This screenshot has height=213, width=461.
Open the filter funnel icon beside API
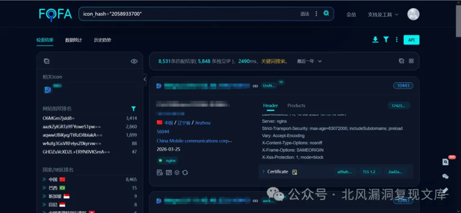pyautogui.click(x=386, y=40)
